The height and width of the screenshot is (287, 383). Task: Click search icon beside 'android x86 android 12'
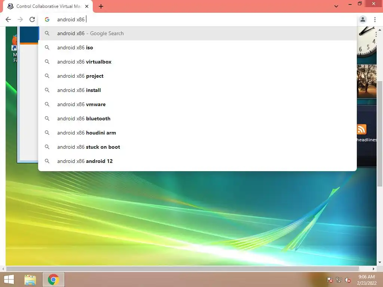click(x=47, y=161)
